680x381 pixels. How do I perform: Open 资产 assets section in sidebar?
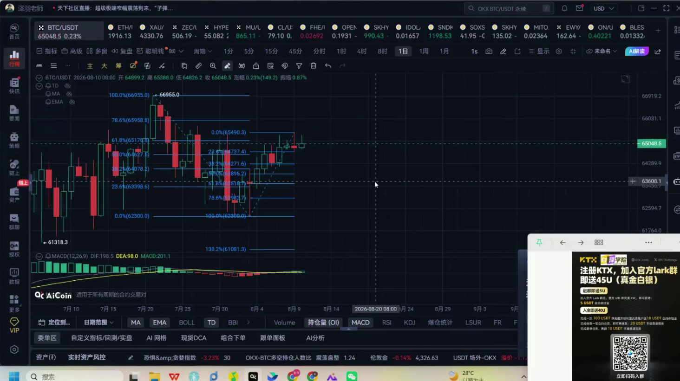[x=14, y=194]
